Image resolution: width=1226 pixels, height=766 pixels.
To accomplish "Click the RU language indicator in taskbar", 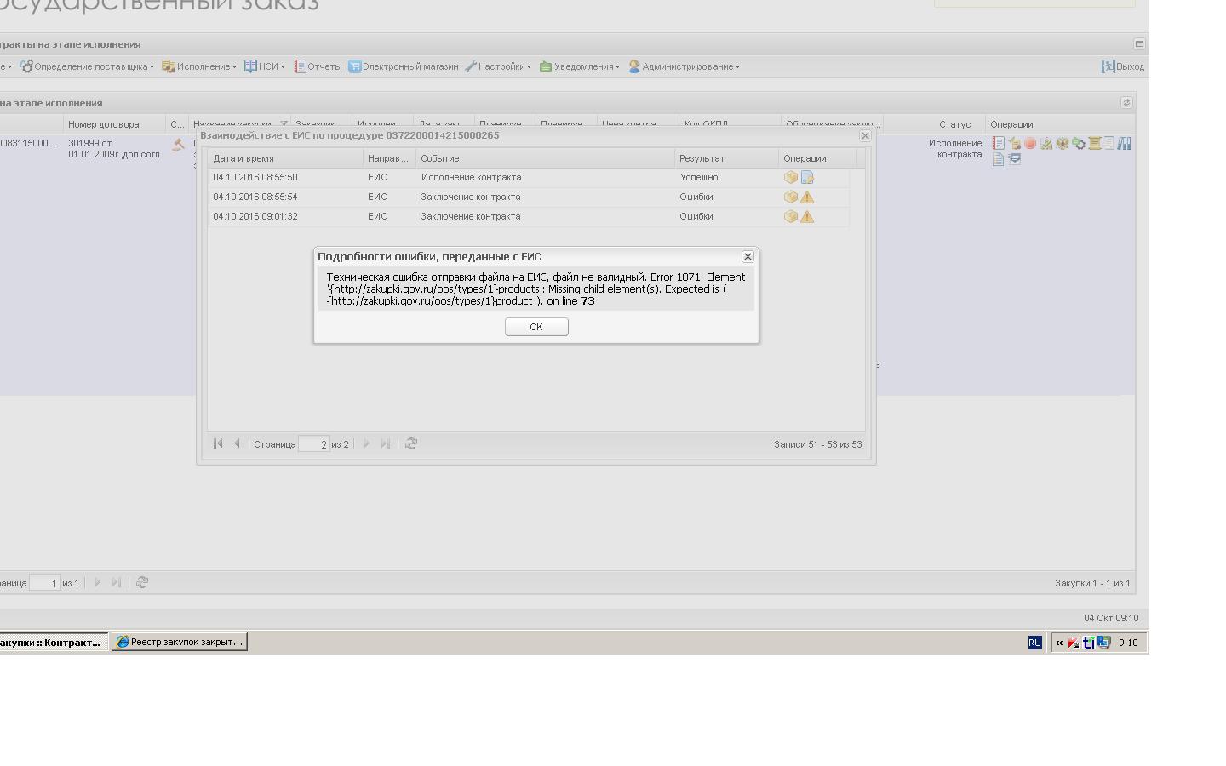I will point(1034,643).
